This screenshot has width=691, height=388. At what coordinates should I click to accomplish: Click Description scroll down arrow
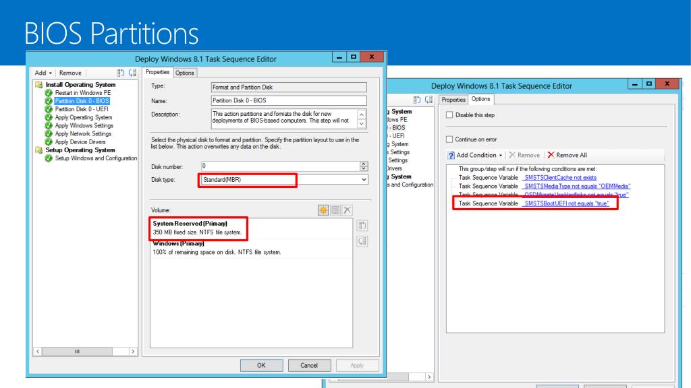362,124
